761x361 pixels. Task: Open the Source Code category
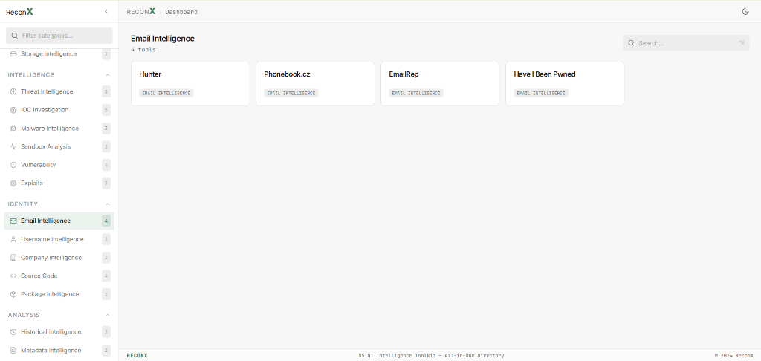click(x=59, y=276)
